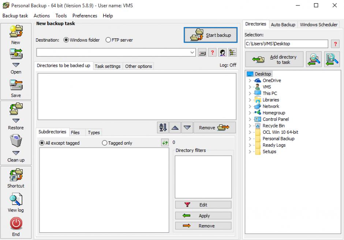Image resolution: width=344 pixels, height=240 pixels.
Task: Open the Preferences menu
Action: [x=85, y=16]
